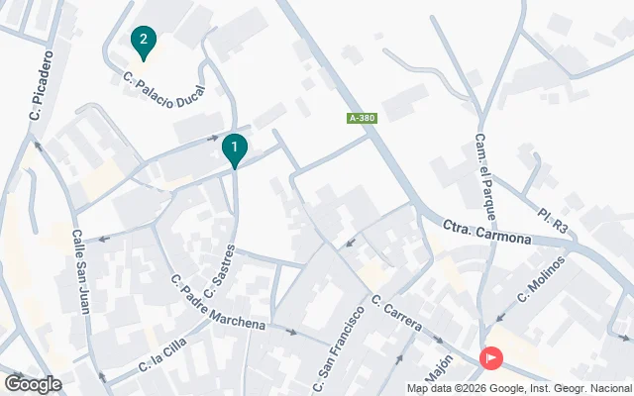The width and height of the screenshot is (634, 396).
Task: Click the C. San Francisco label
Action: [x=339, y=348]
